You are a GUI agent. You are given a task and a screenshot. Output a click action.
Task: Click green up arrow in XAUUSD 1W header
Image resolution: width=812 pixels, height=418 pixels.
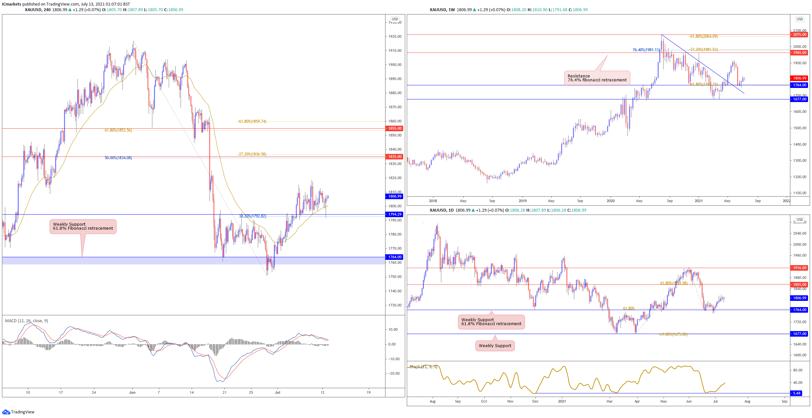(474, 10)
